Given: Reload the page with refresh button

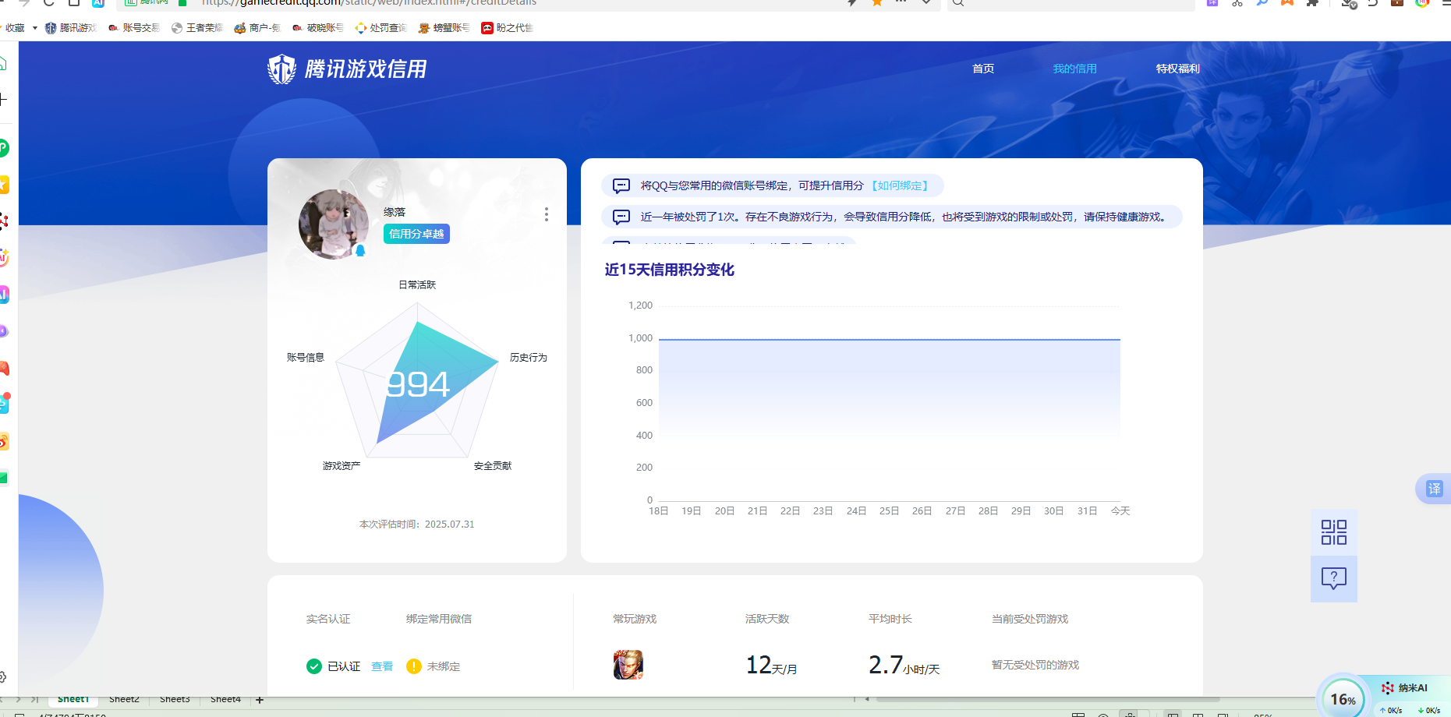Looking at the screenshot, I should coord(48,3).
